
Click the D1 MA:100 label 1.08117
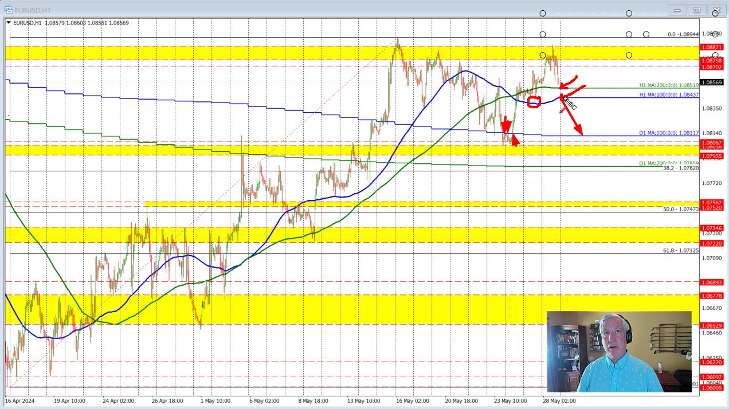click(669, 133)
